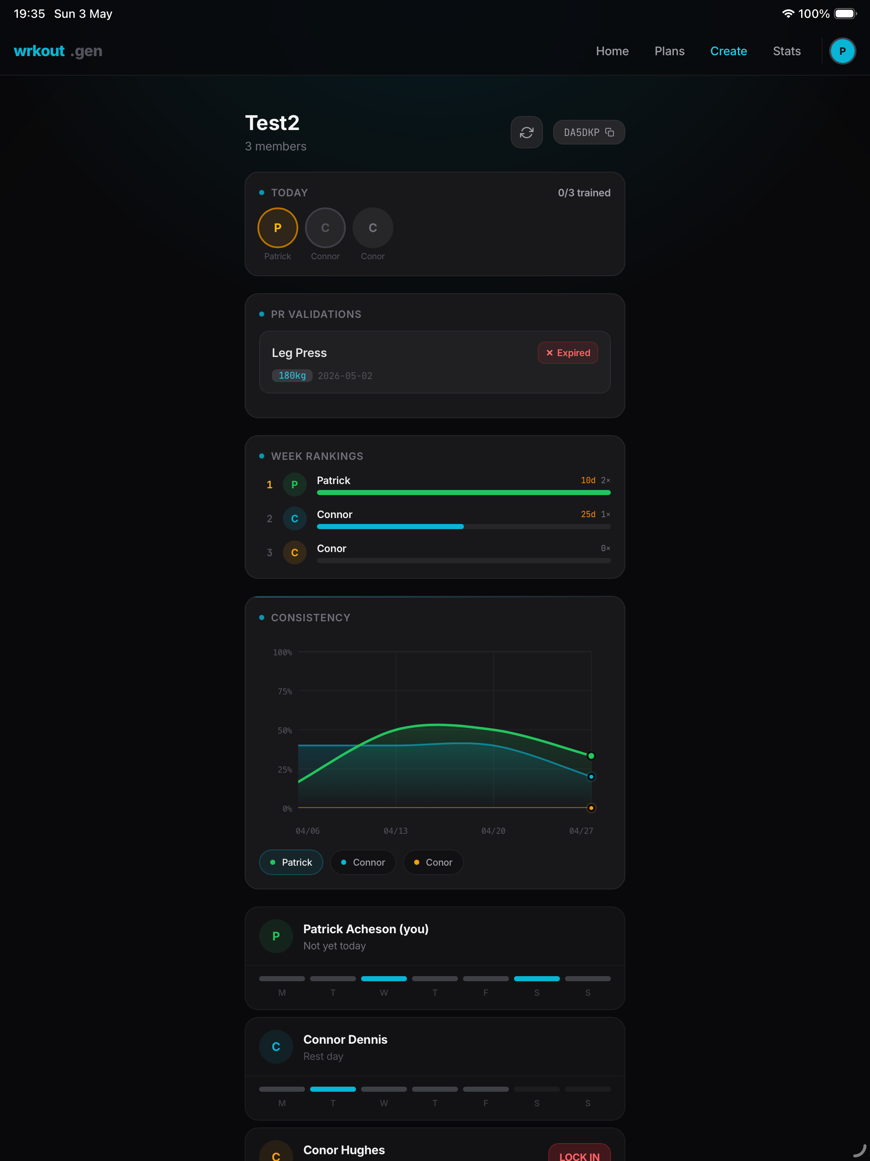Select Connor's avatar in the Today card

pyautogui.click(x=325, y=228)
